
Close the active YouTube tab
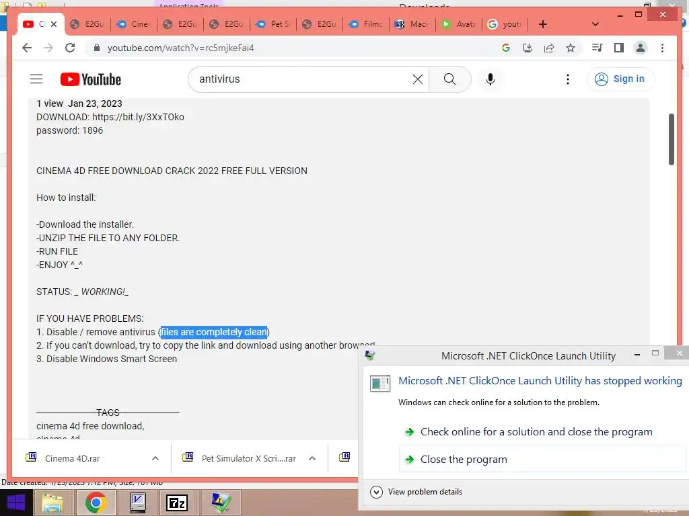pyautogui.click(x=54, y=24)
